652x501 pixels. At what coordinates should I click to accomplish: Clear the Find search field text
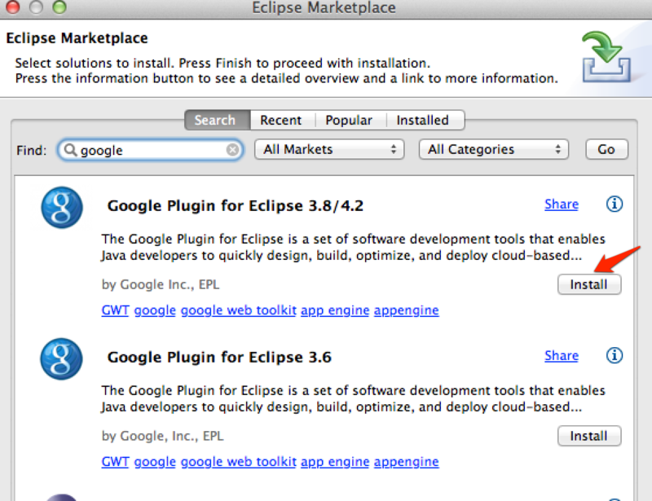coord(232,150)
